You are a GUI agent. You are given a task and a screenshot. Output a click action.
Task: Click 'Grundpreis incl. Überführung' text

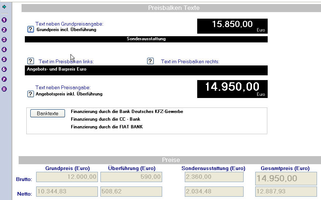tap(66, 30)
